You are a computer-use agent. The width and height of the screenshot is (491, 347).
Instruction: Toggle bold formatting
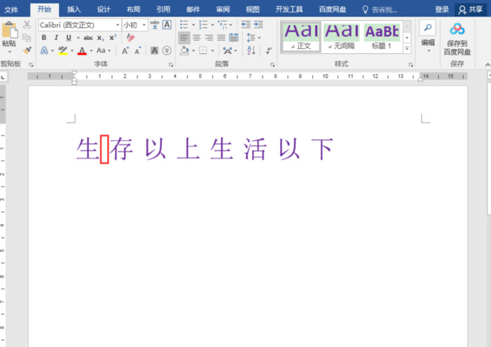coord(43,38)
